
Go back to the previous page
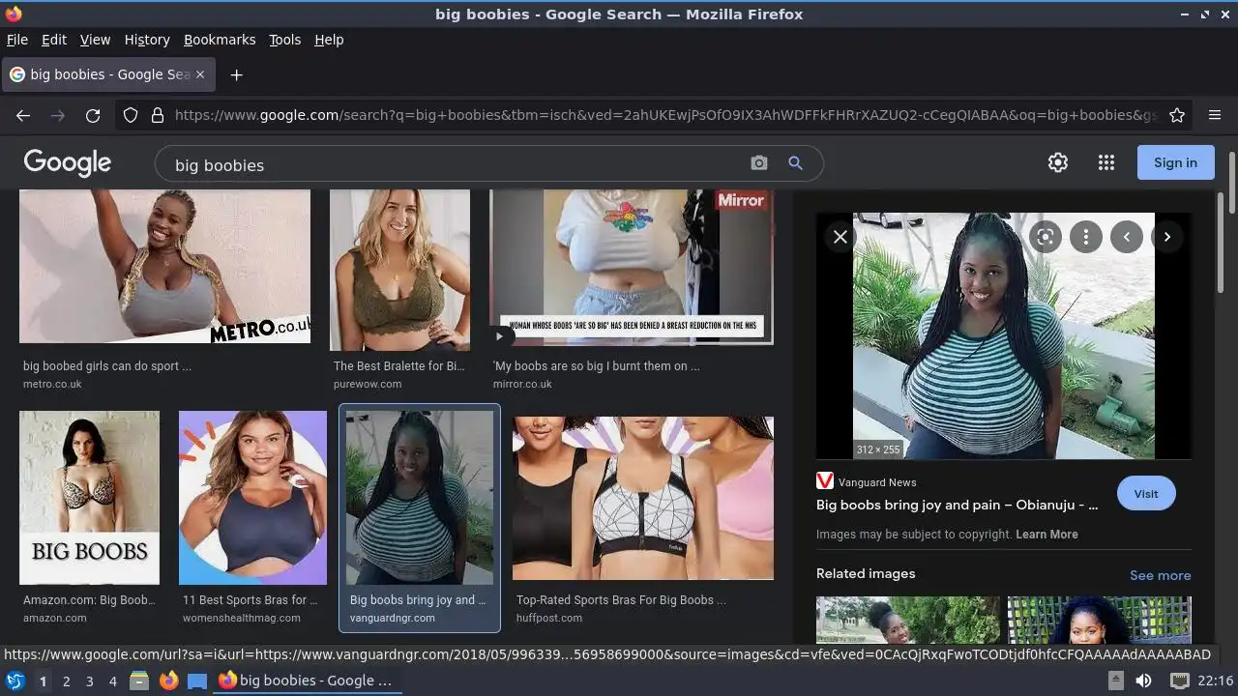tap(23, 115)
